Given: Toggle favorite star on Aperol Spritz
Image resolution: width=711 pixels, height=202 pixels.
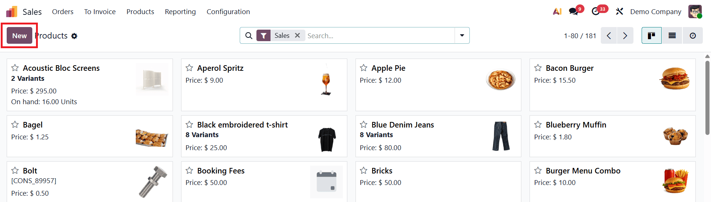Looking at the screenshot, I should pos(189,68).
